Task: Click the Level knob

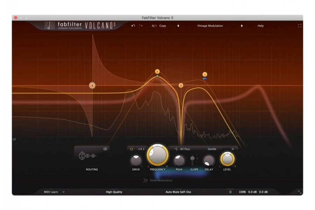Action: (x=227, y=159)
